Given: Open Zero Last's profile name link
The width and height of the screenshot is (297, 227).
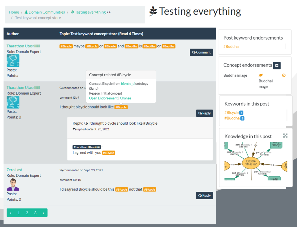Looking at the screenshot, I should (x=15, y=170).
